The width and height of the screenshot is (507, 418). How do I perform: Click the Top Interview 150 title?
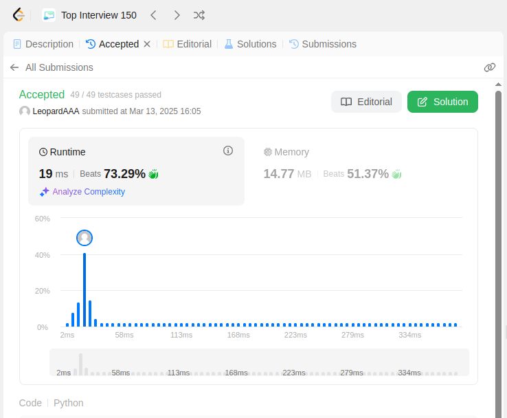coord(99,15)
